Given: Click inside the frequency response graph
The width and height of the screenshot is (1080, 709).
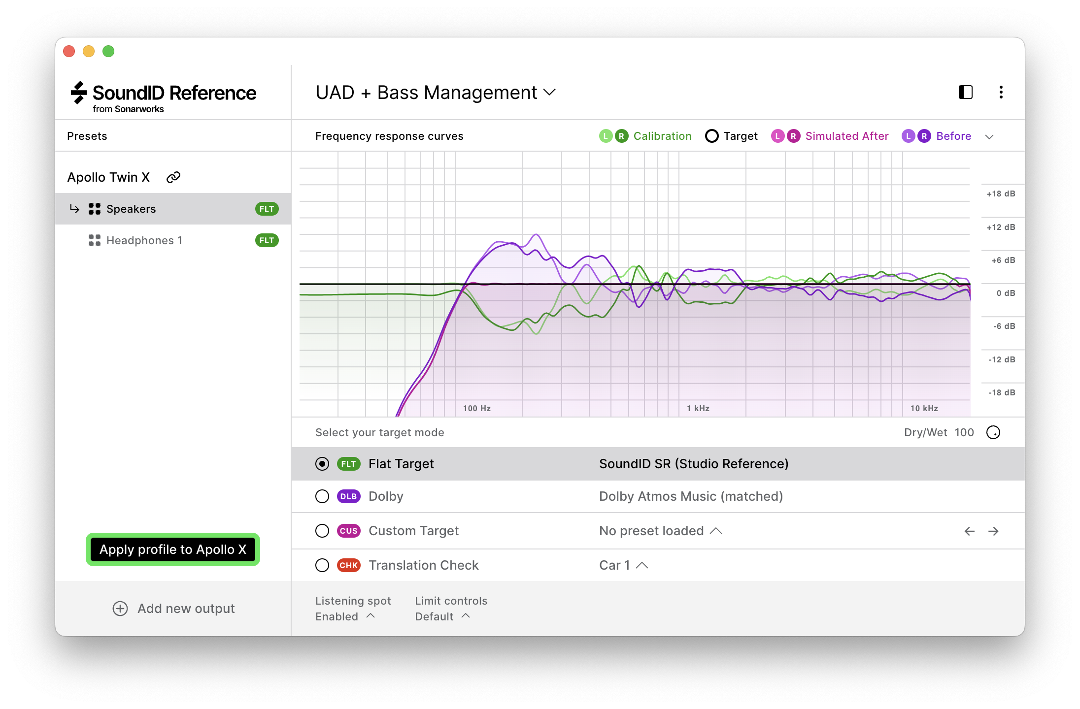Looking at the screenshot, I should tap(635, 284).
